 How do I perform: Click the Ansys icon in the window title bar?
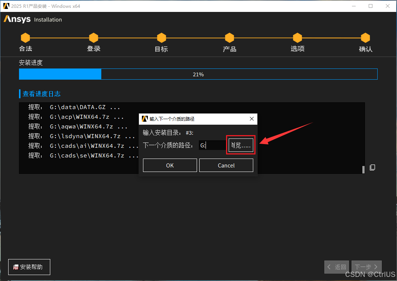[6, 6]
